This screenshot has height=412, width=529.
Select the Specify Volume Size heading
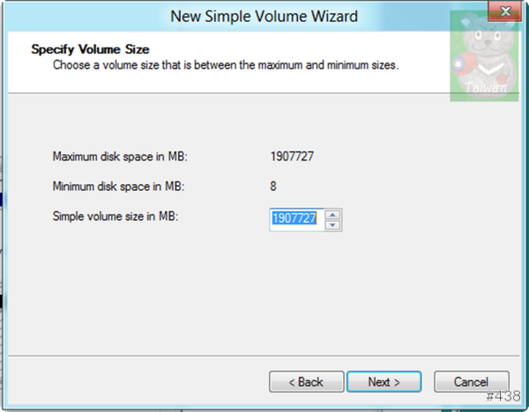90,49
